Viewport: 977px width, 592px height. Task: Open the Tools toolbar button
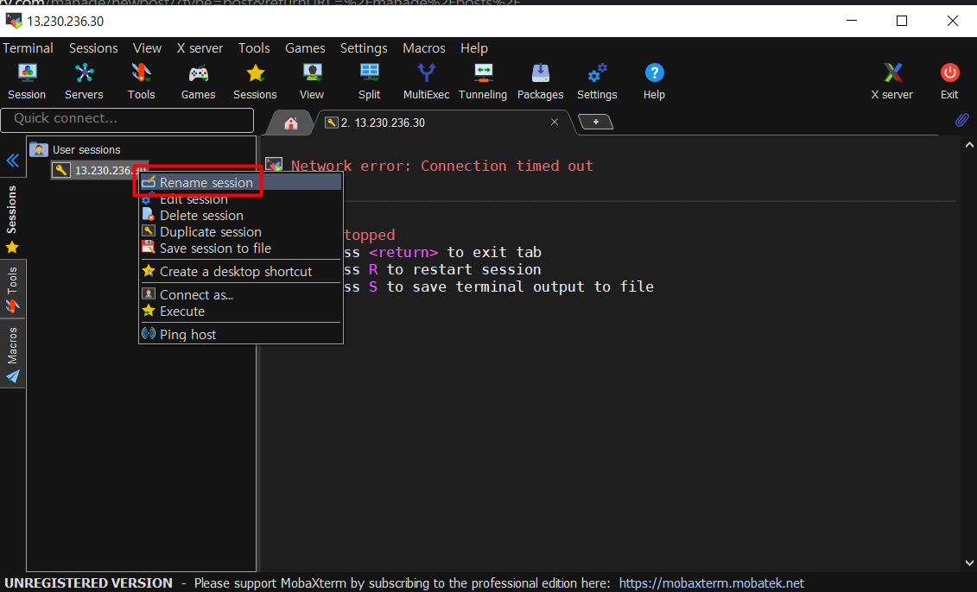point(142,82)
